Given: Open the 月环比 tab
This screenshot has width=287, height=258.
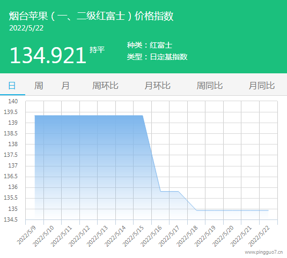Looking at the screenshot, I should point(157,86).
